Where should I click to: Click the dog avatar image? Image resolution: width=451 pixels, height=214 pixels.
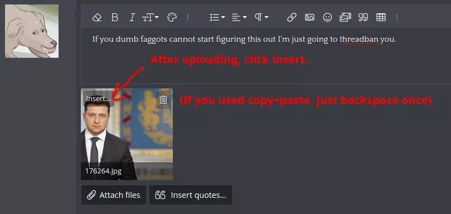click(x=32, y=31)
